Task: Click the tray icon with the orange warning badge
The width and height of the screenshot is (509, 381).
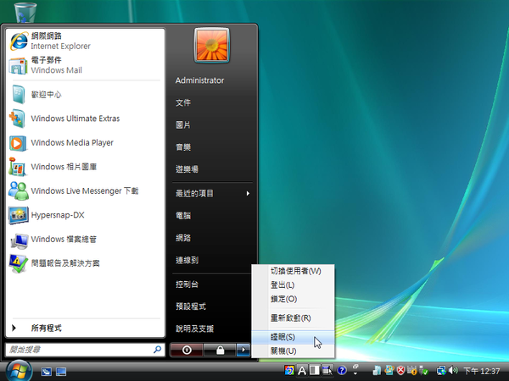Action: pos(411,370)
